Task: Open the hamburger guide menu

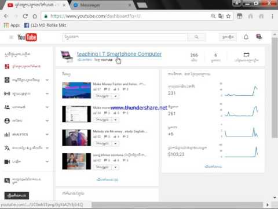Action: [x=11, y=37]
